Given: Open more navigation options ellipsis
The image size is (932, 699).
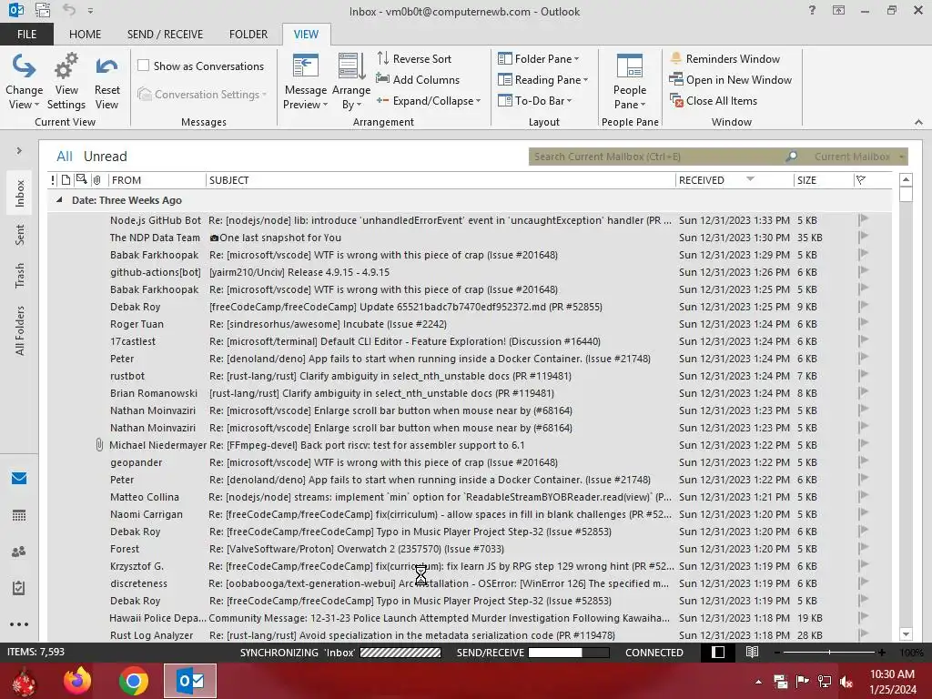Looking at the screenshot, I should 19,624.
